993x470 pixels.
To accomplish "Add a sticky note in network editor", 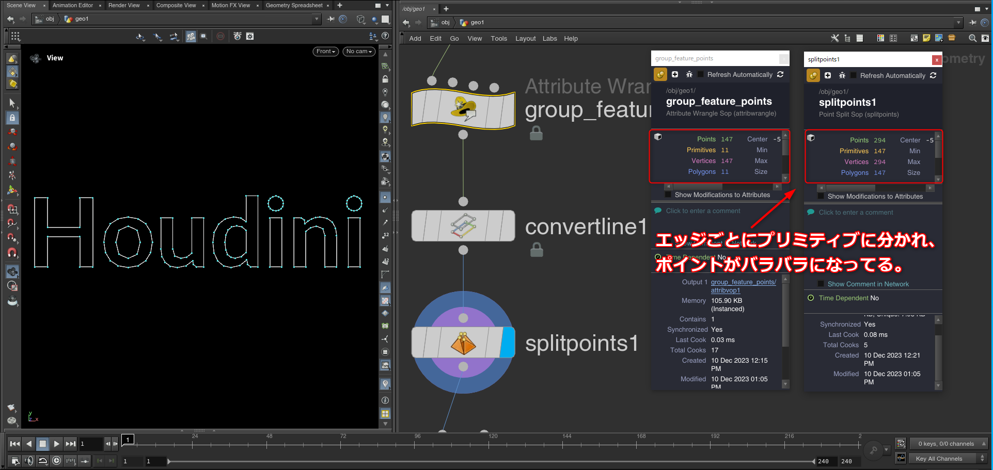I will click(926, 38).
